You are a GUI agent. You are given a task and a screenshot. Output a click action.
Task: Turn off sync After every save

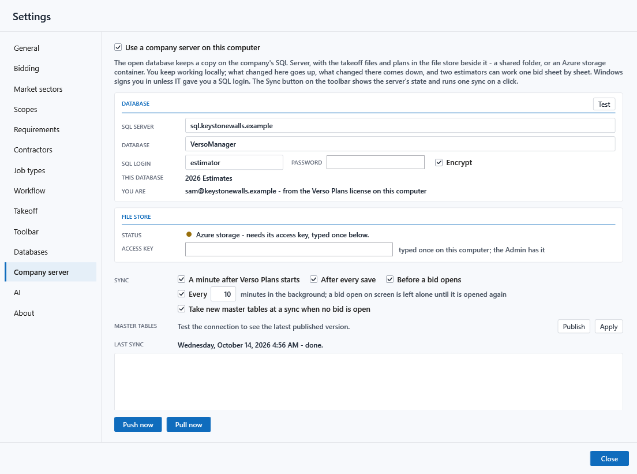pos(314,279)
